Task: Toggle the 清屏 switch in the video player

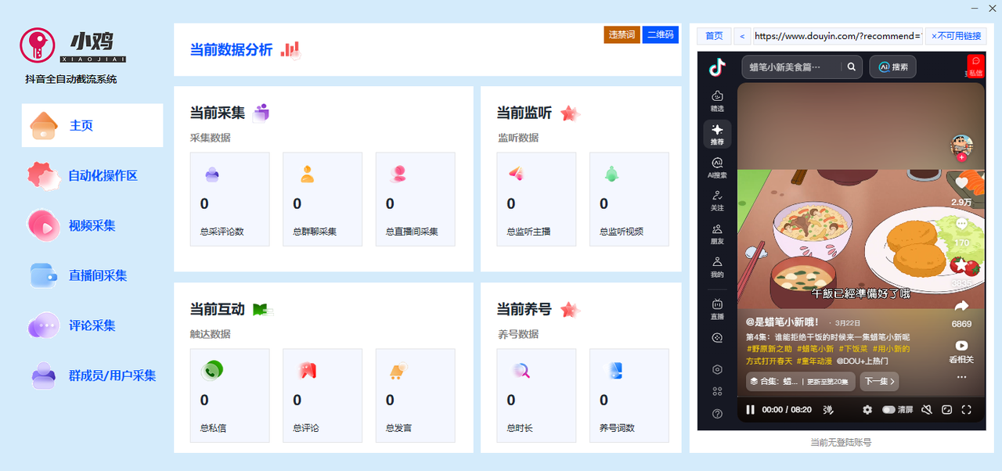Action: tap(890, 409)
